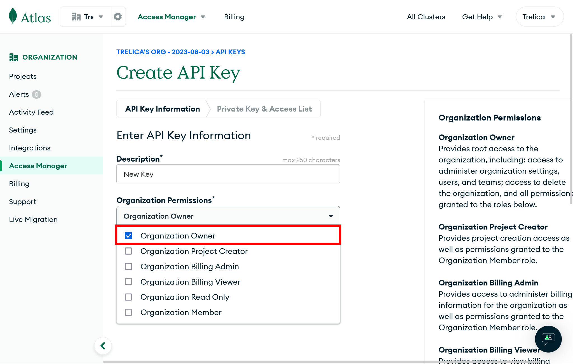Click the Organization Project Creator help heading

coord(493,227)
